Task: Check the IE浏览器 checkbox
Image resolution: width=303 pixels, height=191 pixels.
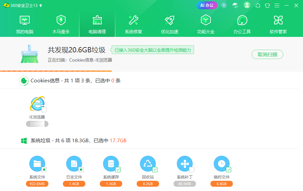Action: coord(44,110)
